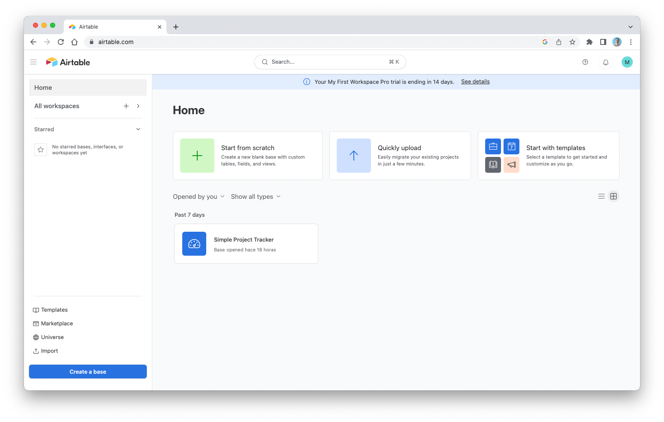Open See details about Pro trial
This screenshot has width=664, height=422.
point(475,81)
